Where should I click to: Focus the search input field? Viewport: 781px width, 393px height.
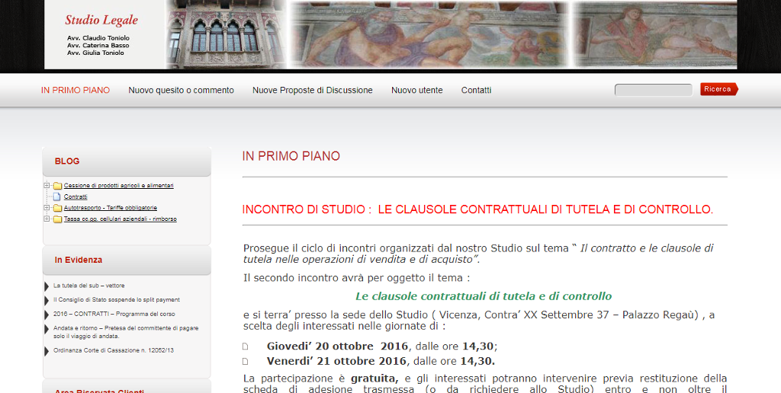pos(654,90)
